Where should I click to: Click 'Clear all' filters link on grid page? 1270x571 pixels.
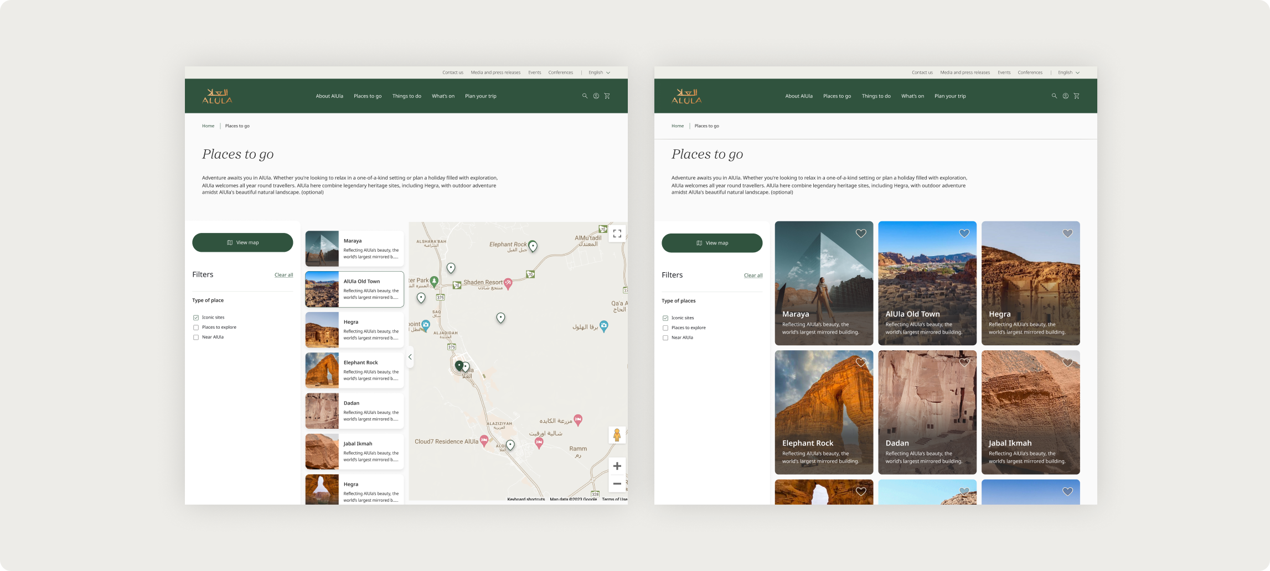753,276
